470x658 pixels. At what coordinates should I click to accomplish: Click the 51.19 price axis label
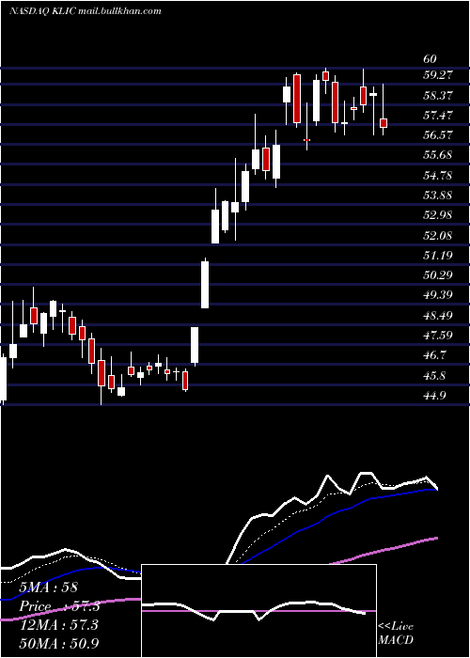pos(439,255)
